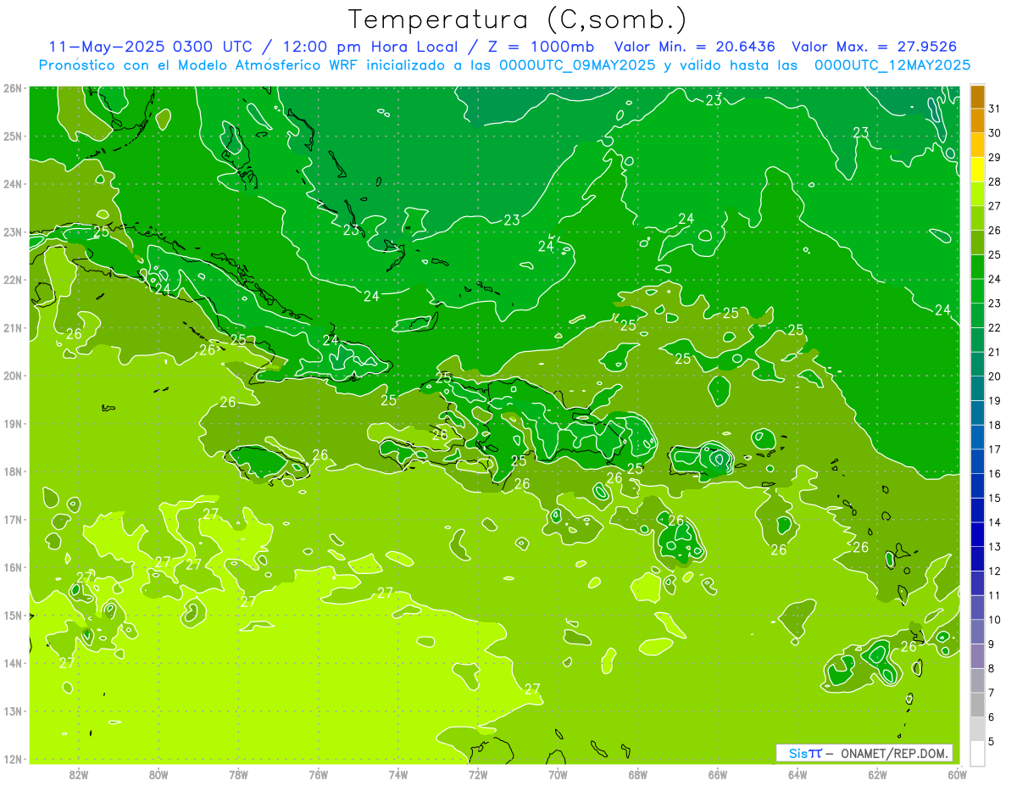
Task: Click colorbar label '30'
Action: 995,133
